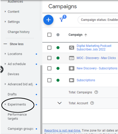Click Campaign status: Enabled filter chip
Screen dimensions: 118x134
tap(98, 20)
